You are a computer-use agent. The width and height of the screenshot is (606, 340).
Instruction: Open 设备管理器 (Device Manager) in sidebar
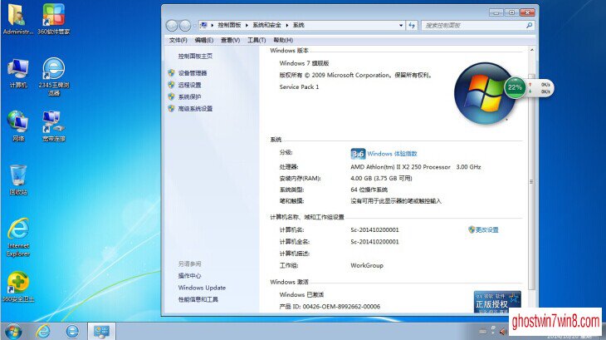click(193, 73)
